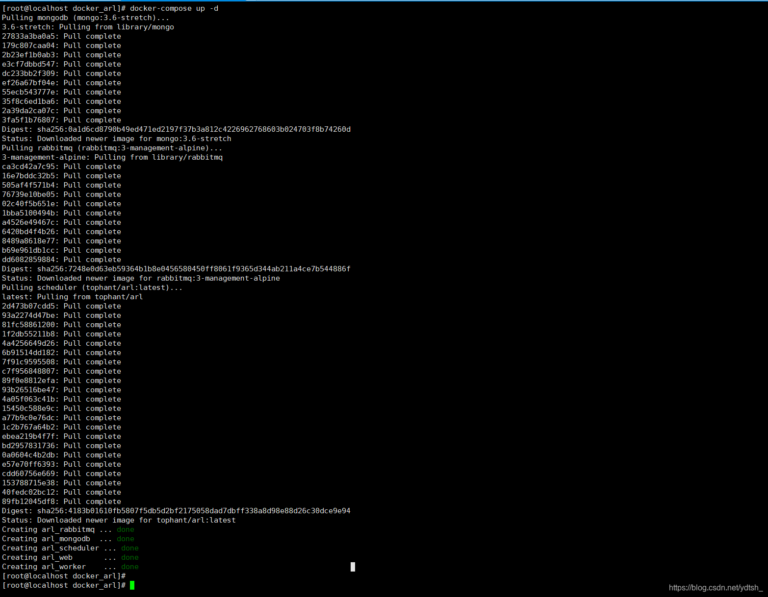768x597 pixels.
Task: Click layer ID ef26a67bf04e
Action: (x=28, y=83)
